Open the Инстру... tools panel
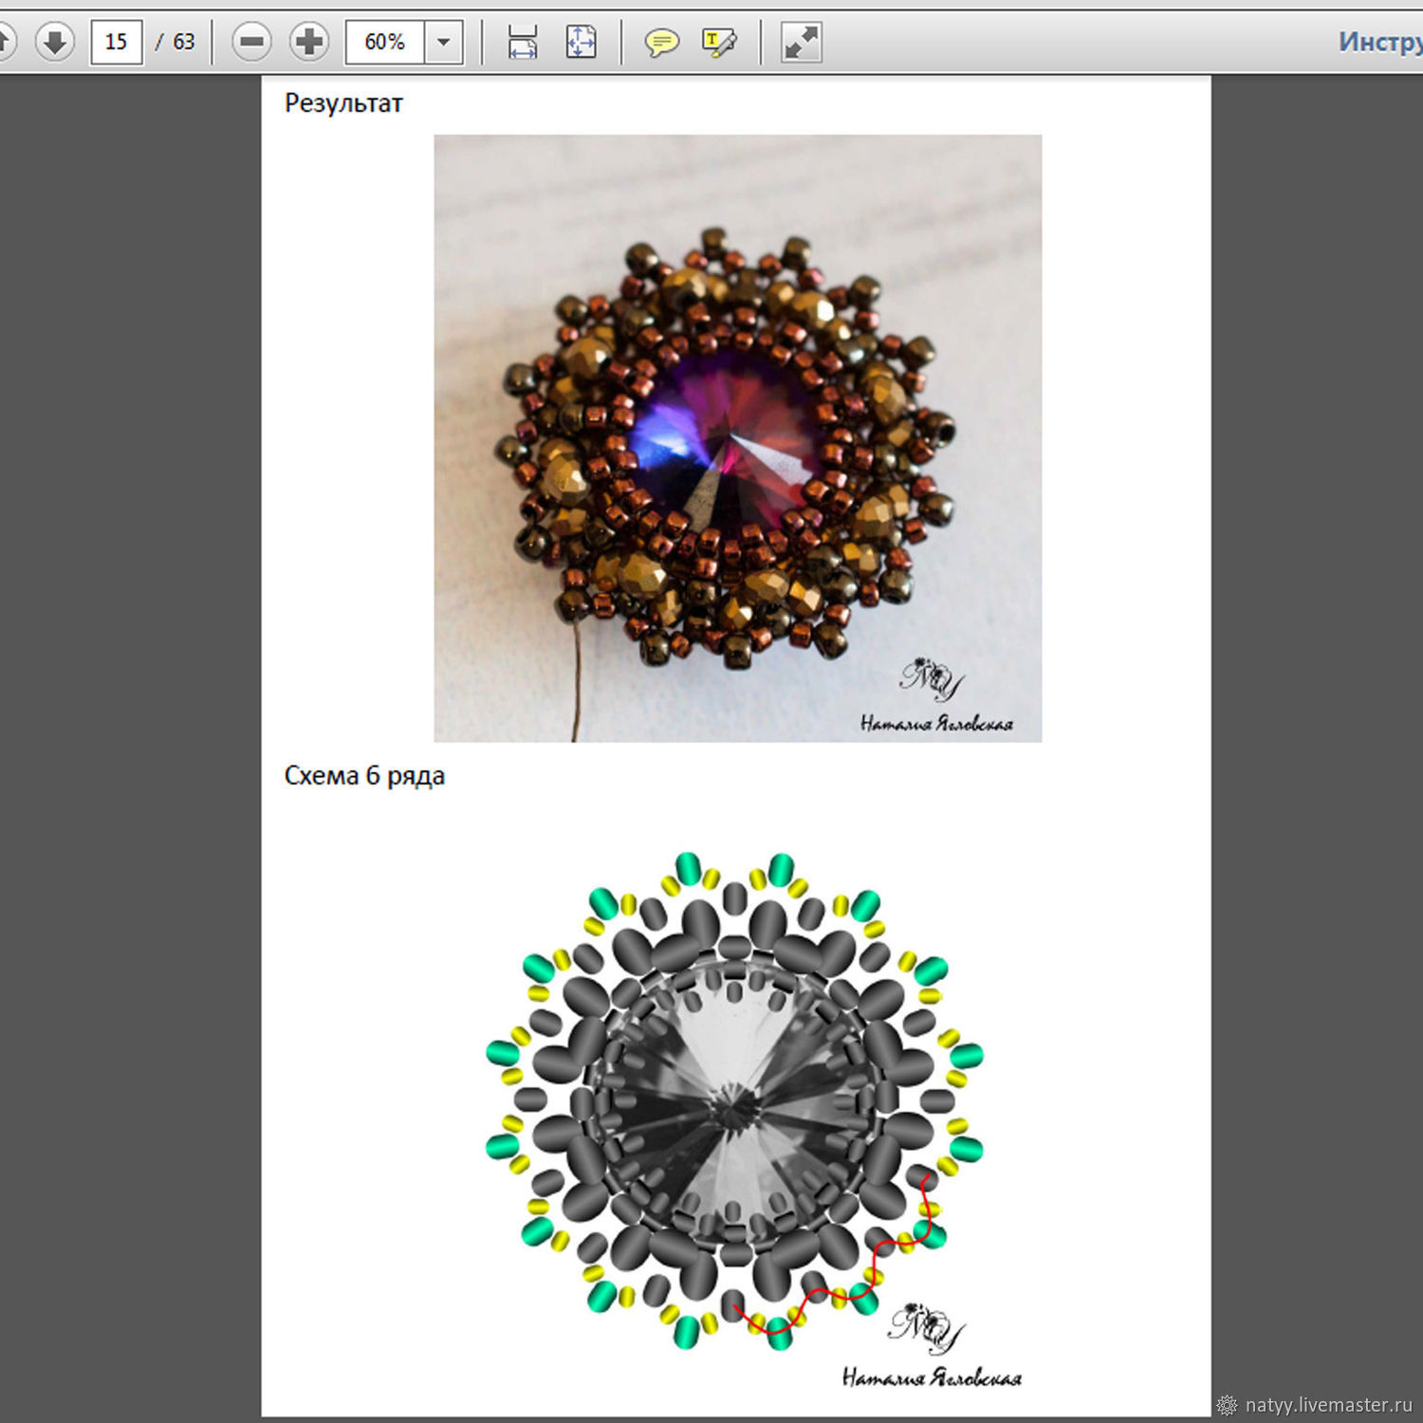1423x1423 pixels. coord(1380,42)
